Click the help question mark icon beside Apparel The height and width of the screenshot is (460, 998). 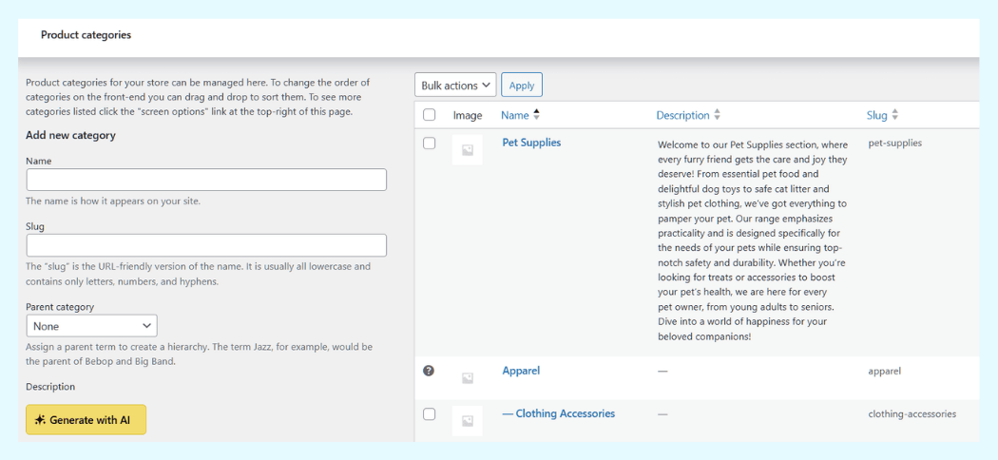point(429,371)
